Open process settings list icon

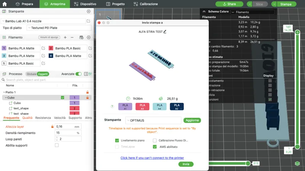click(x=86, y=74)
